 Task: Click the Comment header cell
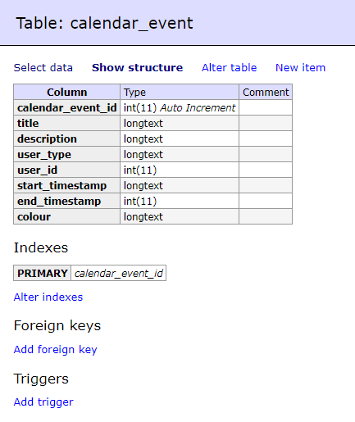pos(266,92)
